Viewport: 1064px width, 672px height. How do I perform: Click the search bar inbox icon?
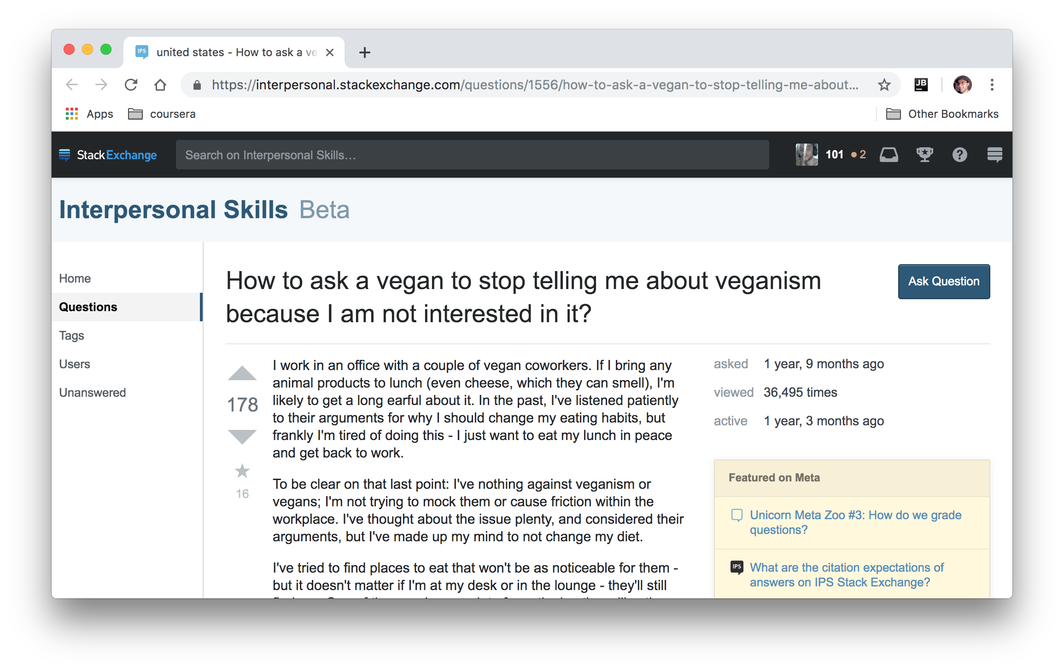(890, 154)
